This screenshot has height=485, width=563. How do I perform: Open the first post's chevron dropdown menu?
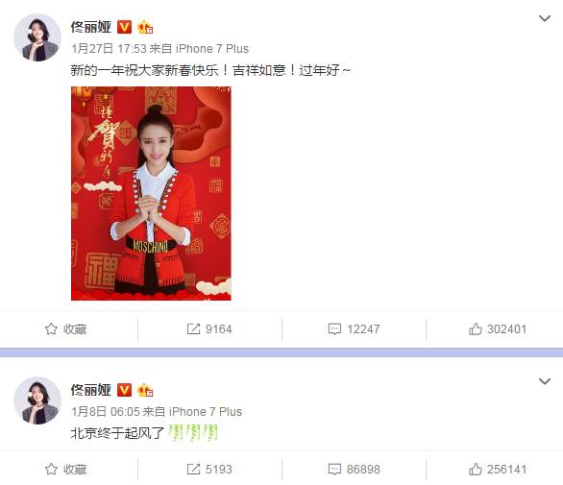coord(545,18)
